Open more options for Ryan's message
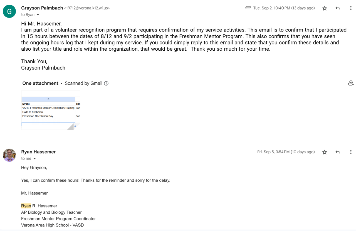This screenshot has height=231, width=356. [x=351, y=152]
